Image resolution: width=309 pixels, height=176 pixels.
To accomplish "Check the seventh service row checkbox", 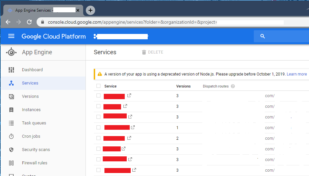I will [x=98, y=159].
